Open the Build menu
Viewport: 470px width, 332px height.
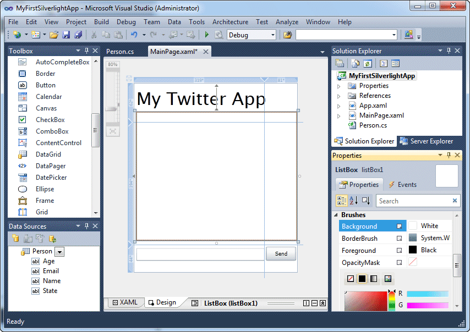coord(101,22)
